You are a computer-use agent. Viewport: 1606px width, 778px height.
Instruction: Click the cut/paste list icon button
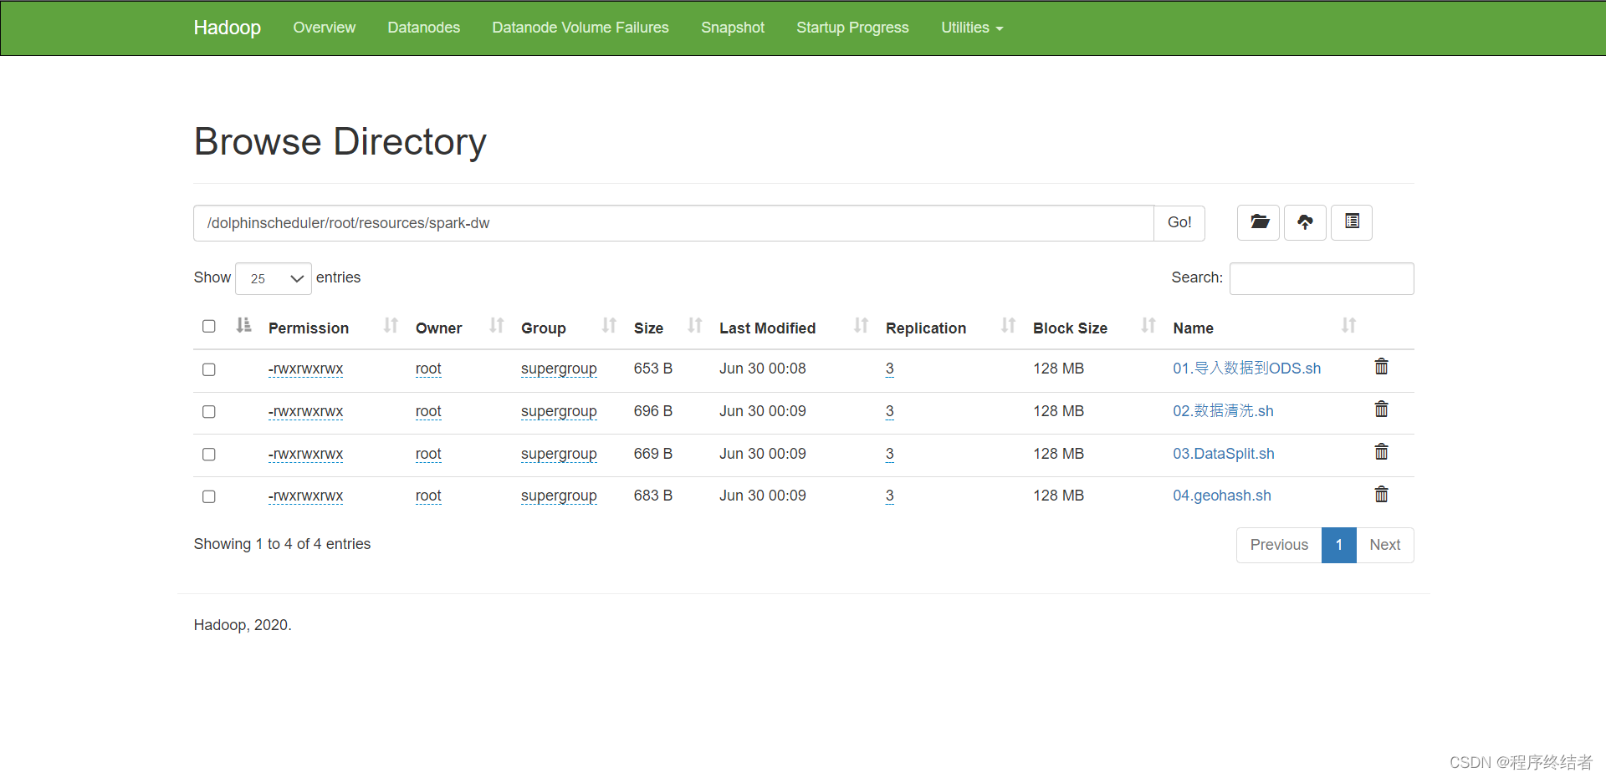point(1352,222)
